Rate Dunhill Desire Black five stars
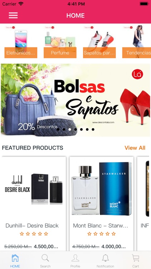The image size is (151, 269). coord(46,233)
